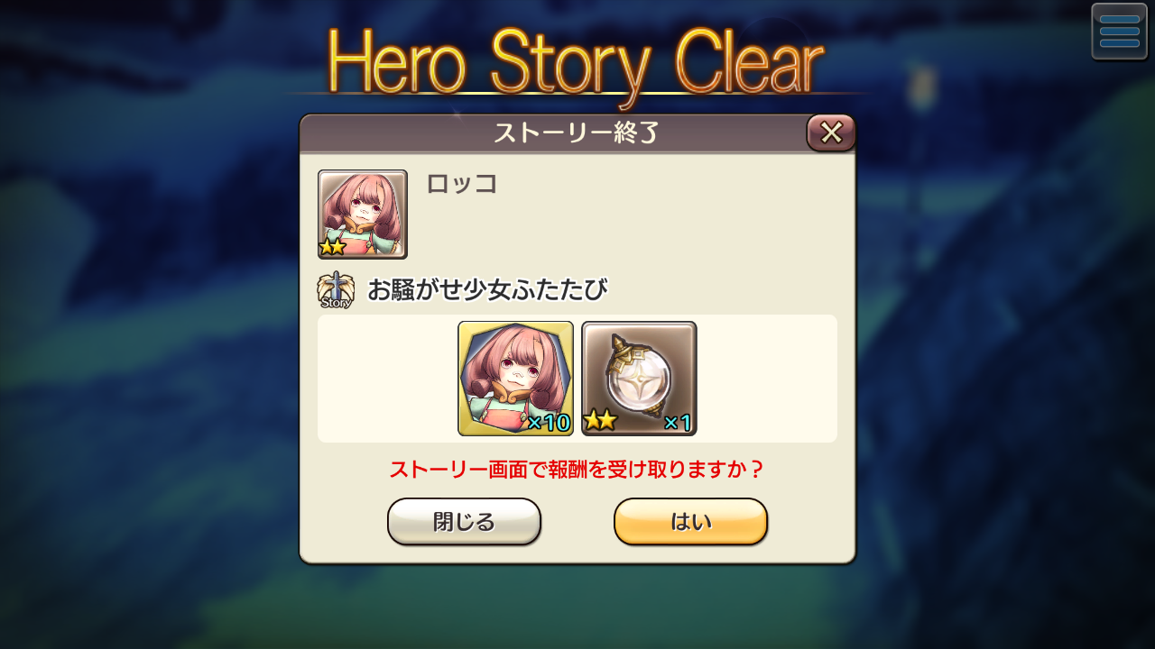1155x649 pixels.
Task: Click the お騒がせ少女ふたたび story title
Action: click(x=487, y=290)
